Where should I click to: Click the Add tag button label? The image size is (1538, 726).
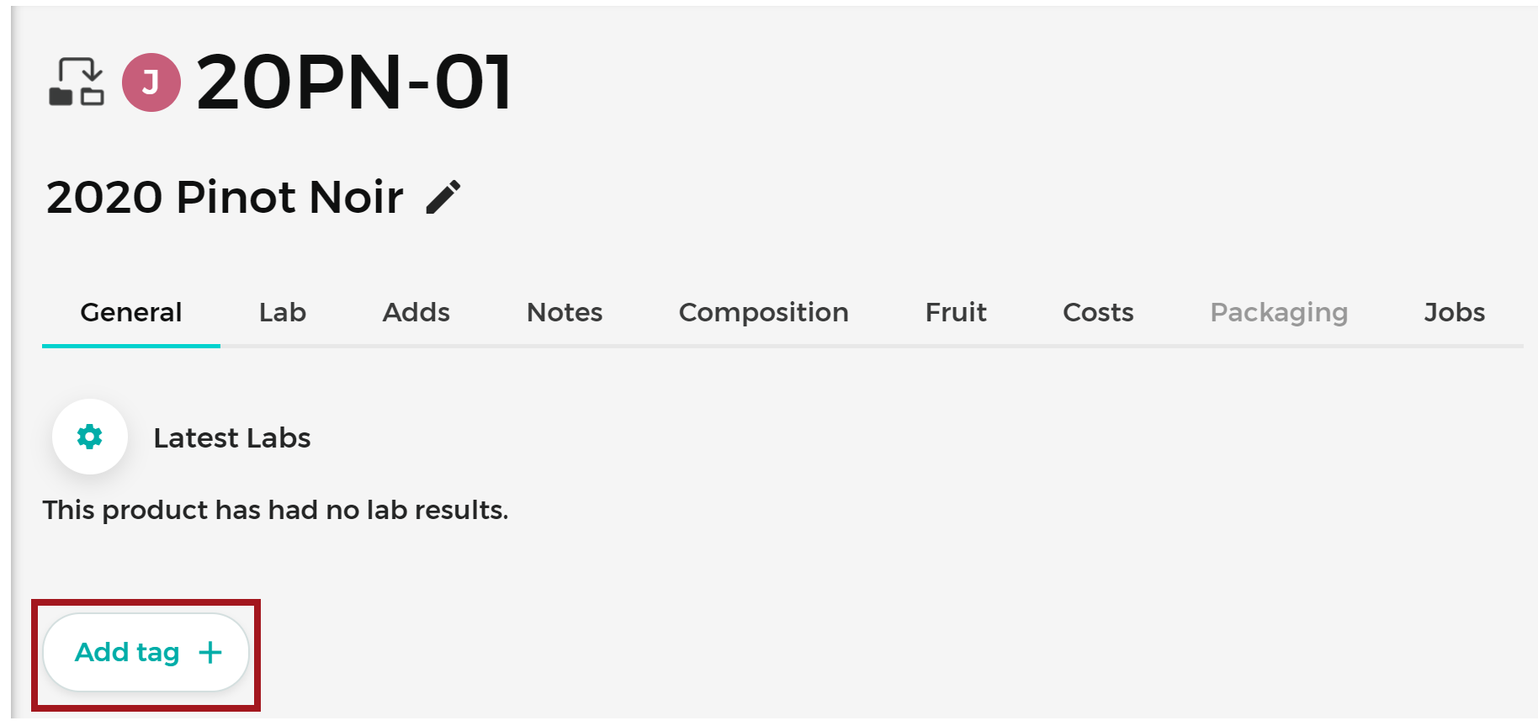127,652
